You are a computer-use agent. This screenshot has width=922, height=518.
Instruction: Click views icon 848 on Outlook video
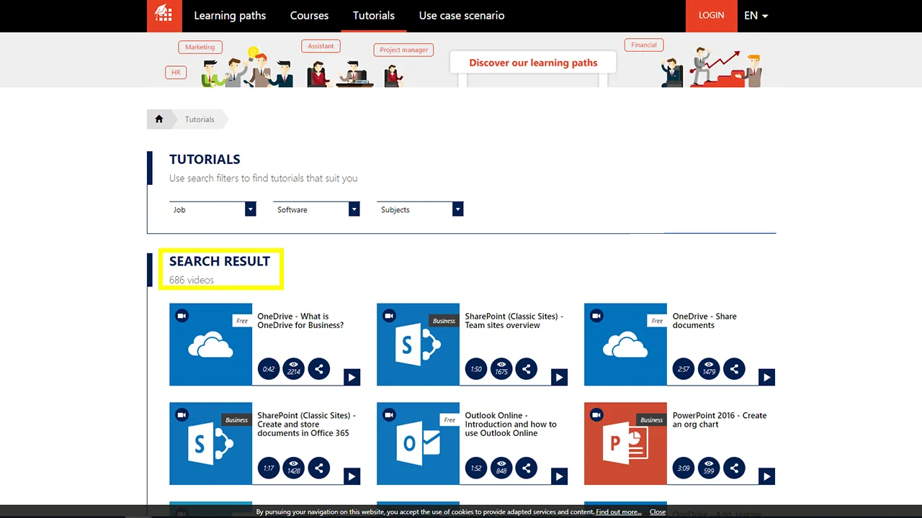[x=501, y=468]
